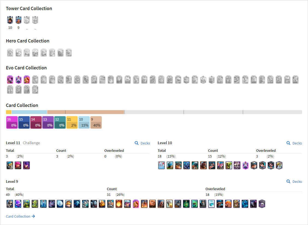
Task: Open Decks search for Level 11
Action: pyautogui.click(x=142, y=143)
